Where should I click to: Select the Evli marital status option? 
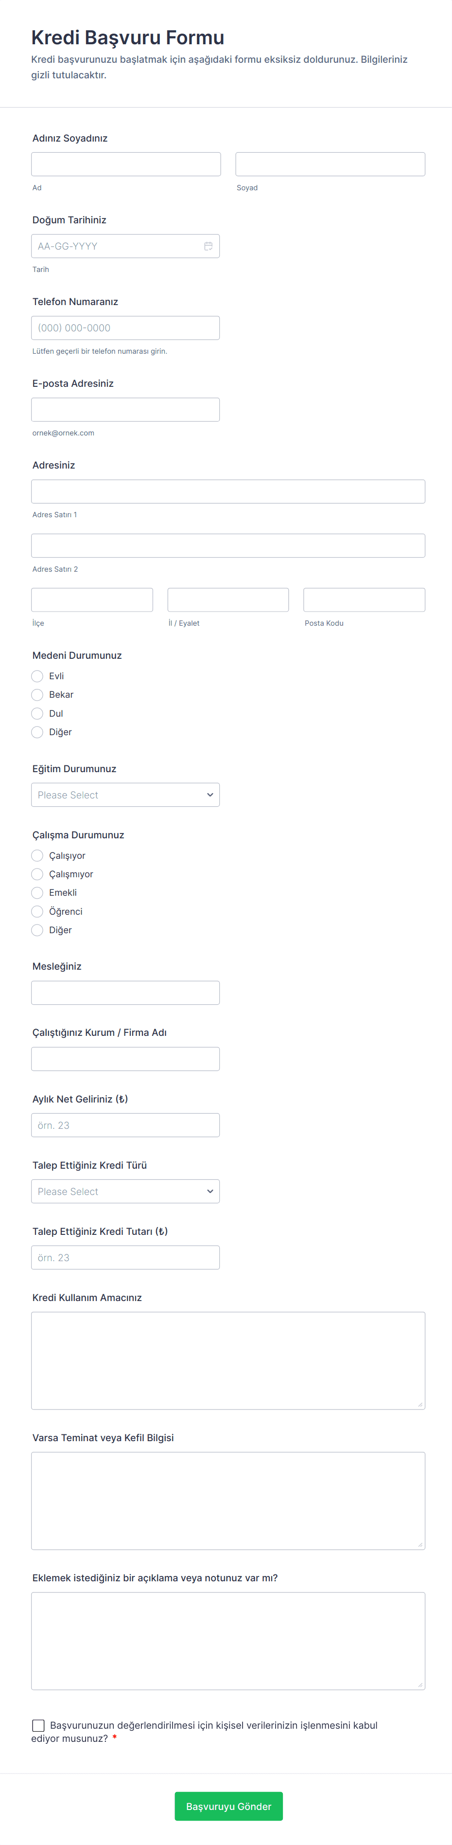[x=37, y=676]
